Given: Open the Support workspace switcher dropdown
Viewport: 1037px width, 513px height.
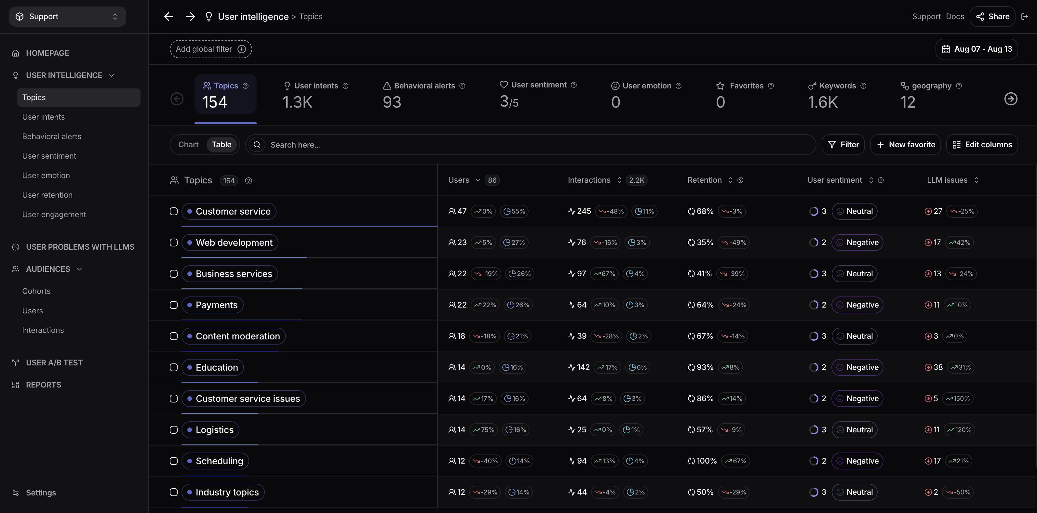Looking at the screenshot, I should [68, 17].
